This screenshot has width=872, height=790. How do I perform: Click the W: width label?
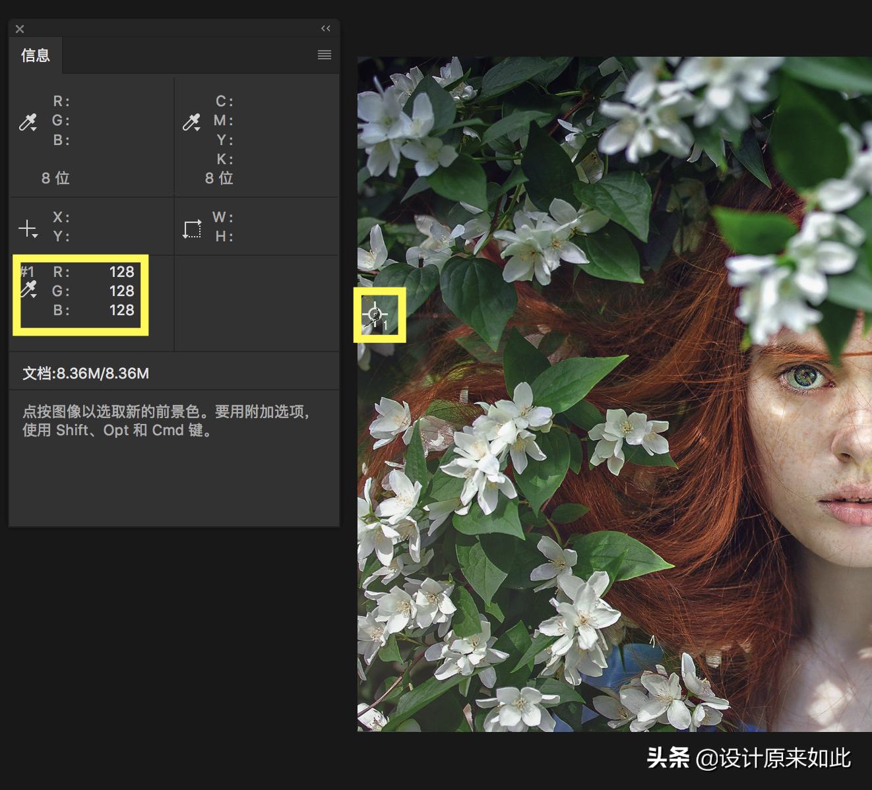[x=223, y=217]
